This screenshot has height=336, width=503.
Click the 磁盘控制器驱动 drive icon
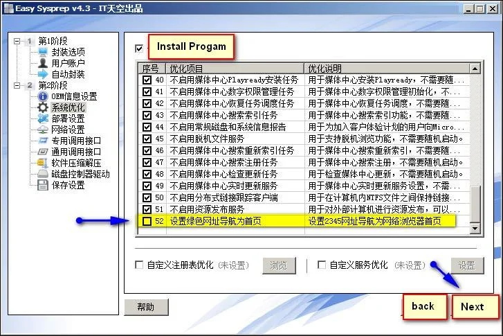tap(43, 174)
